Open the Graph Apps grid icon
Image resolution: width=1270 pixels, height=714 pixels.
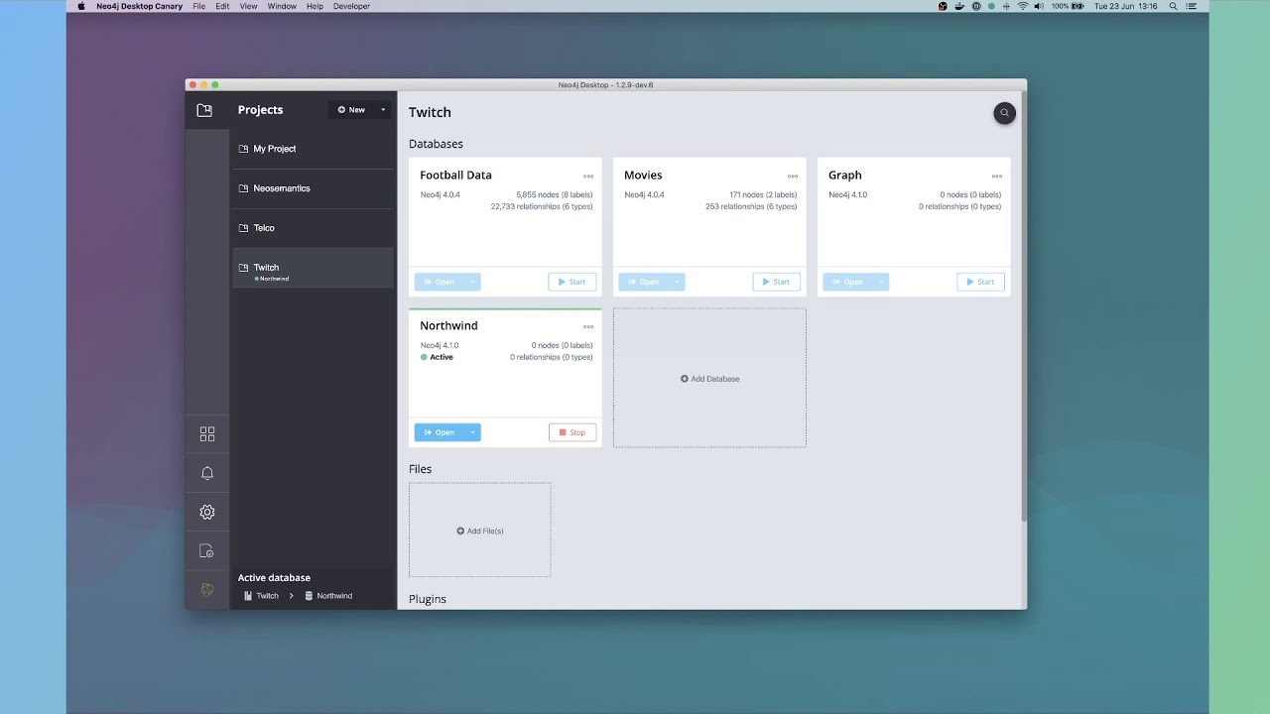pyautogui.click(x=207, y=434)
